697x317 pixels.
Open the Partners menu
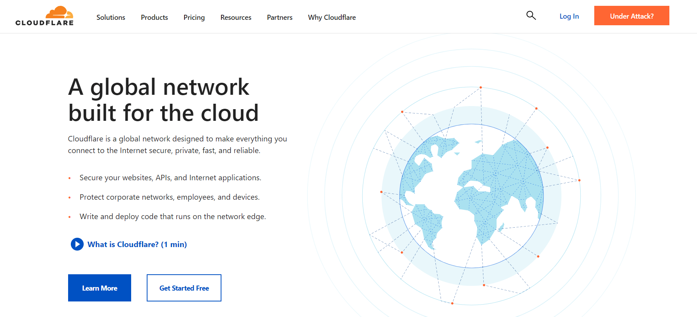[280, 17]
